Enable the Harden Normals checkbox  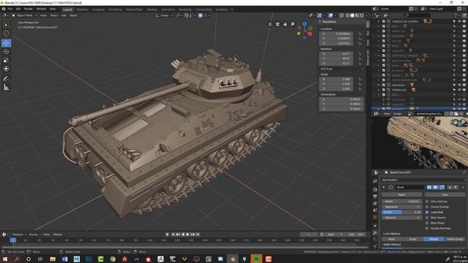click(x=427, y=229)
